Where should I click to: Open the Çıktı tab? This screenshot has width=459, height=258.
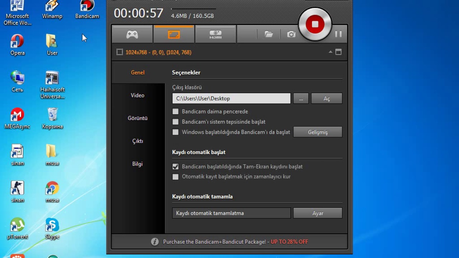(x=138, y=141)
